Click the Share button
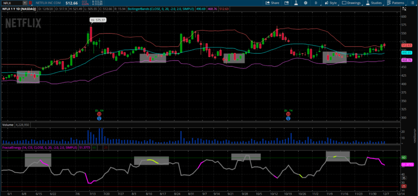The width and height of the screenshot is (418, 196). pyautogui.click(x=272, y=3)
